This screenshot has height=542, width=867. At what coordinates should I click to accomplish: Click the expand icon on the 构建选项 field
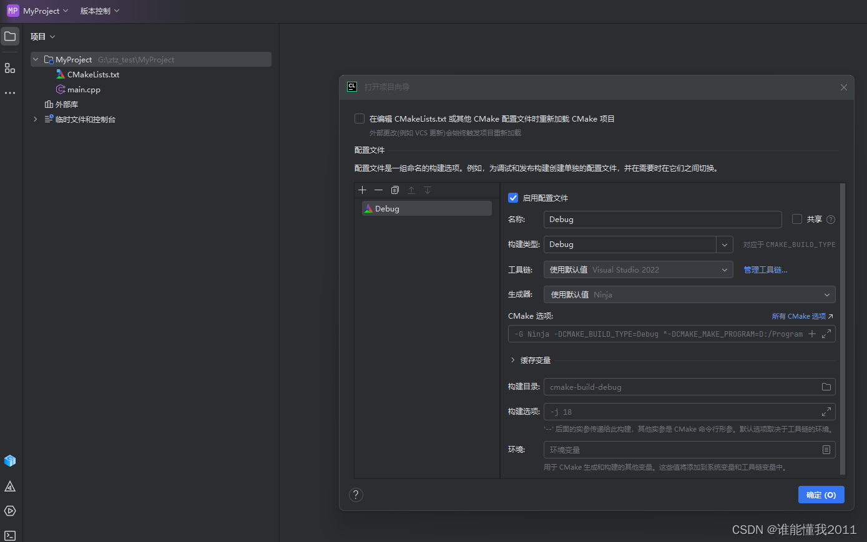[826, 412]
